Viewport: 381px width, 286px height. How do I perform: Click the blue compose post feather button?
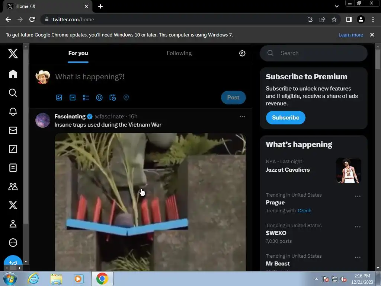[x=13, y=263]
